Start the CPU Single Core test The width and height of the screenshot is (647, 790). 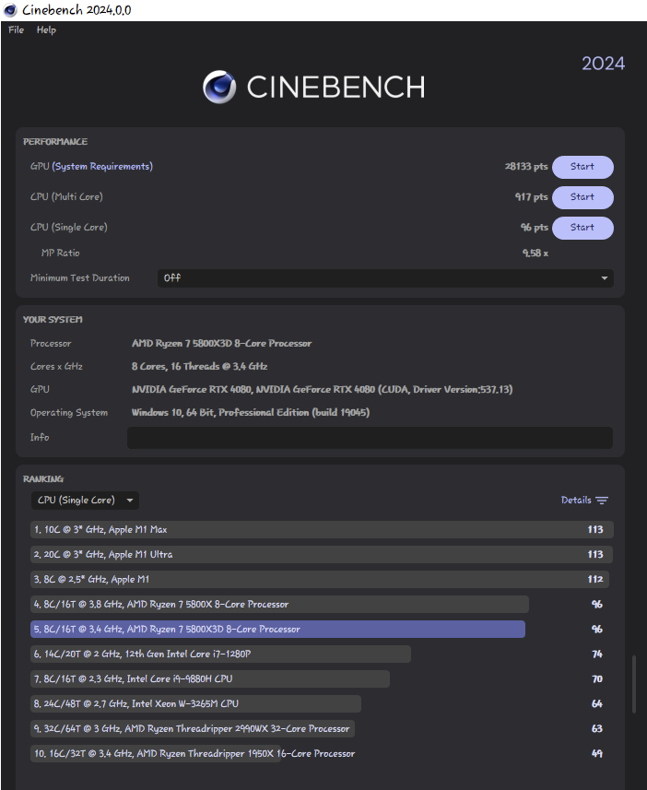pos(582,228)
